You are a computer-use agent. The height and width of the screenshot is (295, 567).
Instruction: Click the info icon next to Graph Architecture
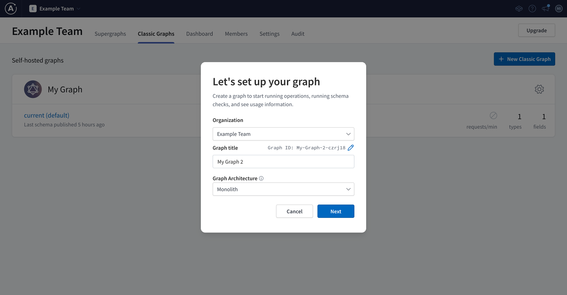tap(261, 178)
